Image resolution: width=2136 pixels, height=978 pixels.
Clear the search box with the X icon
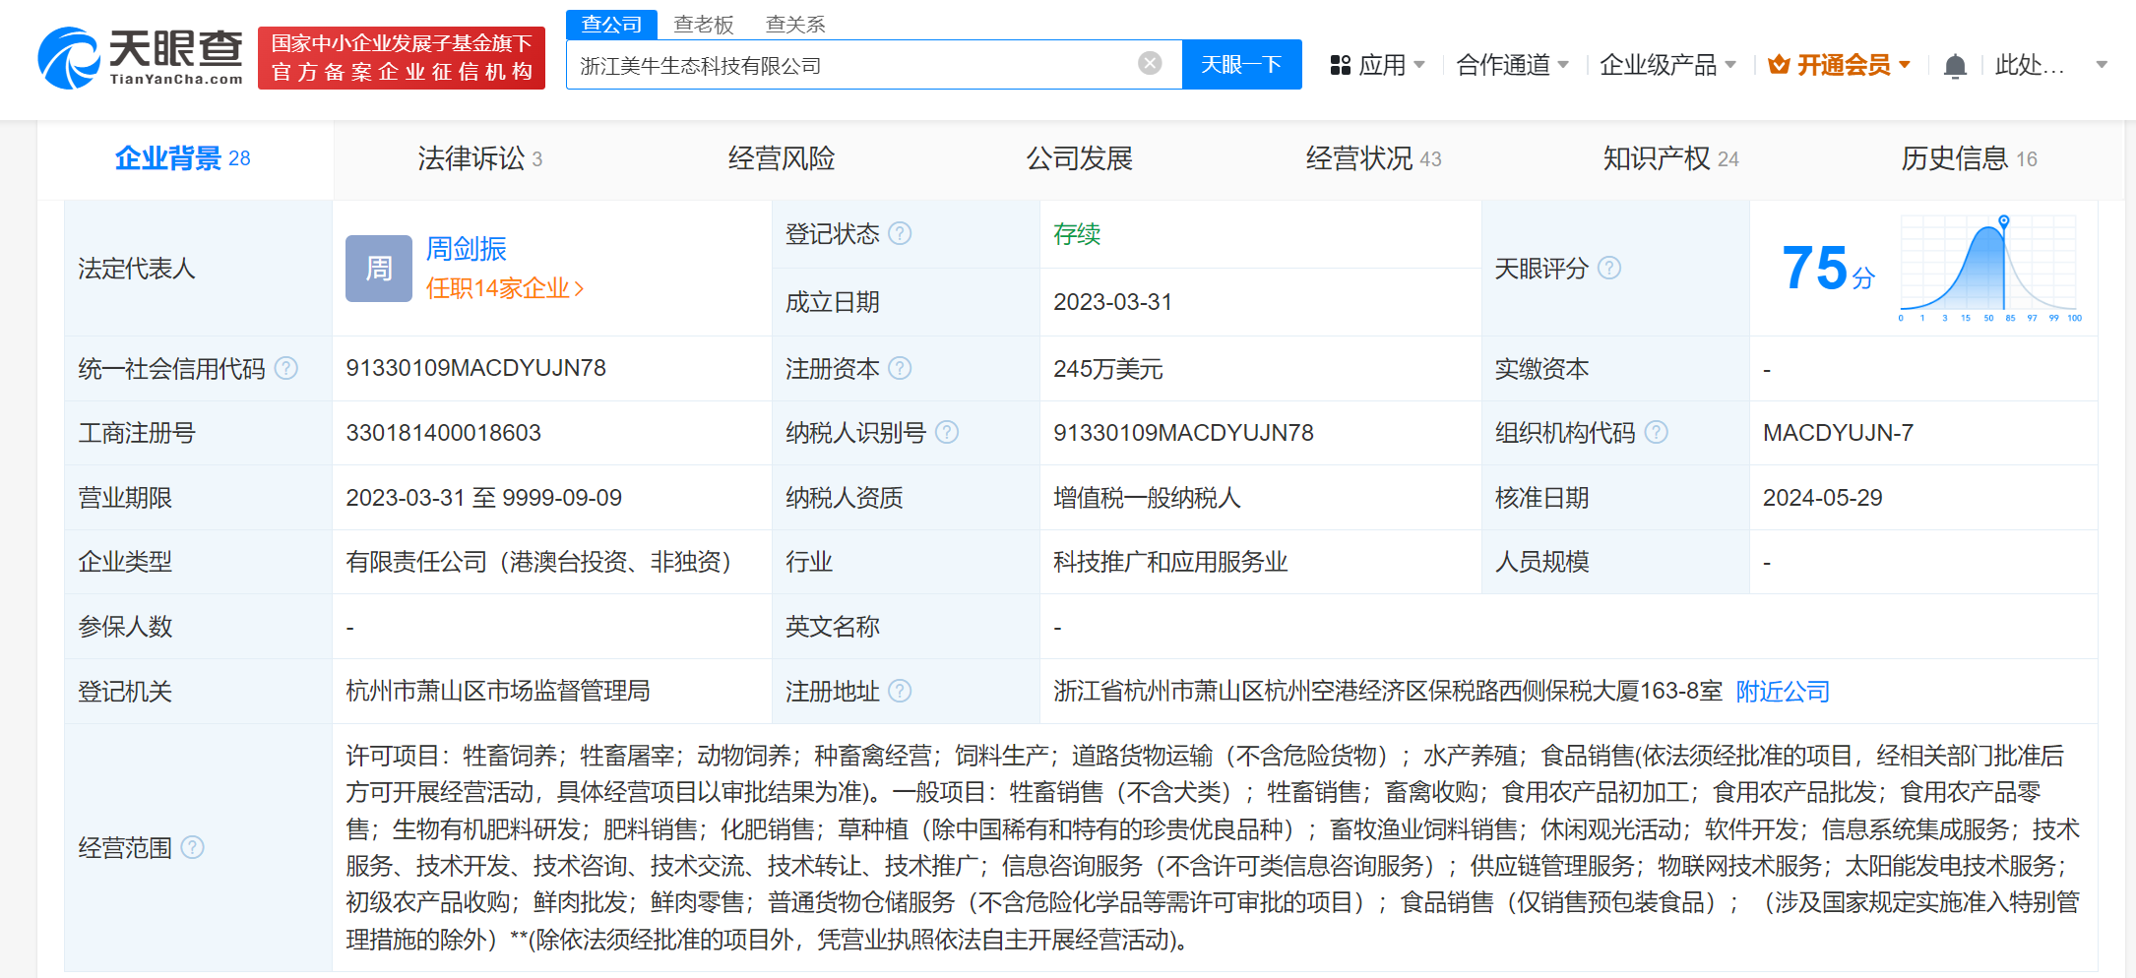coord(1149,62)
